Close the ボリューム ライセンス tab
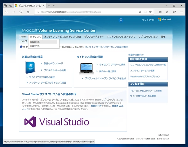This screenshot has width=188, height=147. pyautogui.click(x=44, y=6)
